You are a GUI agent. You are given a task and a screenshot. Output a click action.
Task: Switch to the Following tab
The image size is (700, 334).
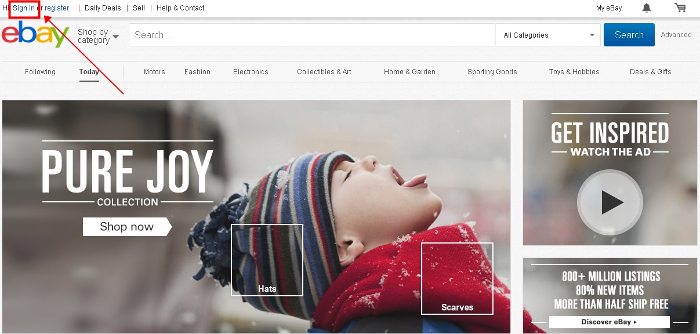tap(40, 72)
